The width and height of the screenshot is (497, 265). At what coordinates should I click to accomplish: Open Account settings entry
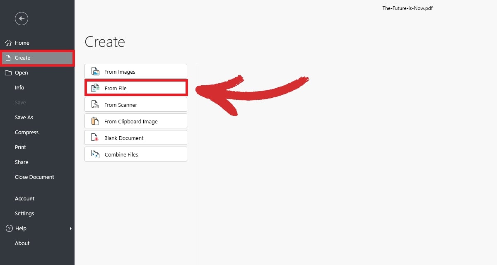click(x=24, y=199)
